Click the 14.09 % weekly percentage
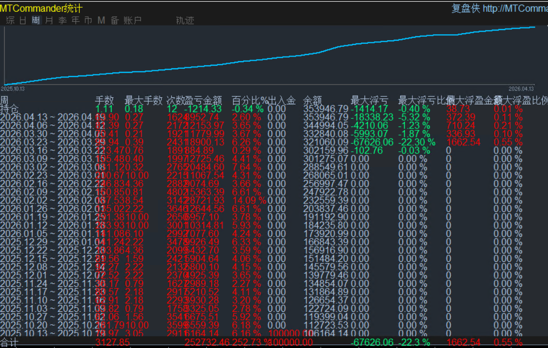The width and height of the screenshot is (548, 348). coord(249,201)
